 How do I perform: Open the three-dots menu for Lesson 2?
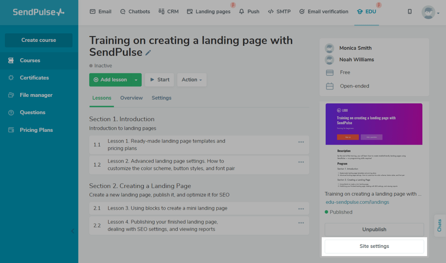point(301,162)
